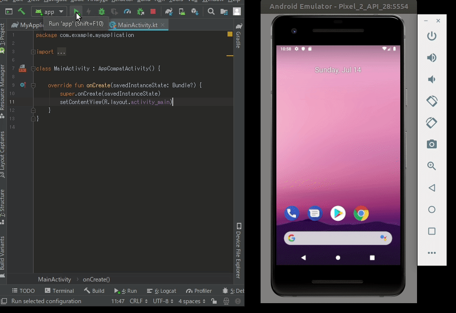This screenshot has height=313, width=456.
Task: Open Layout Captures side tab
Action: [2, 154]
